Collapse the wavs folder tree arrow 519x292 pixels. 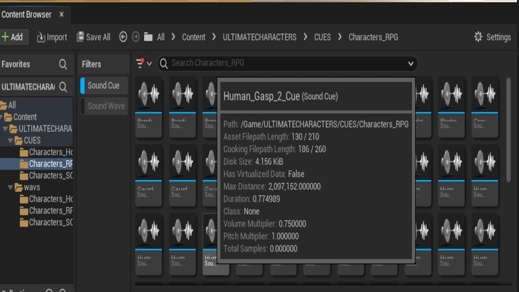point(11,187)
